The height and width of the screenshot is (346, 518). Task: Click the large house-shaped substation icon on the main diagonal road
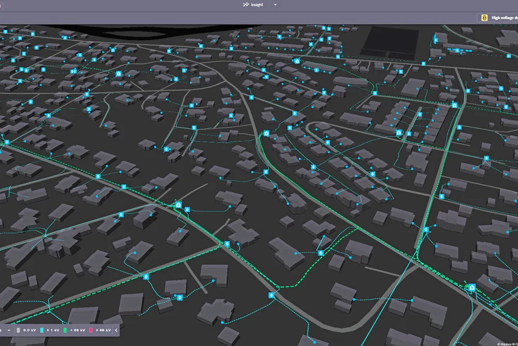[178, 205]
